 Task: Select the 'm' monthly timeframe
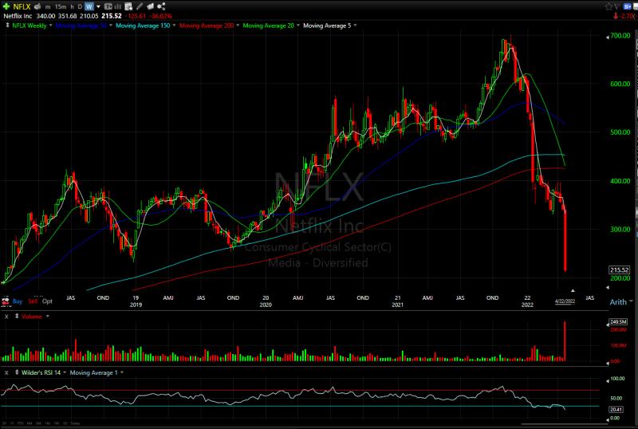click(x=48, y=7)
